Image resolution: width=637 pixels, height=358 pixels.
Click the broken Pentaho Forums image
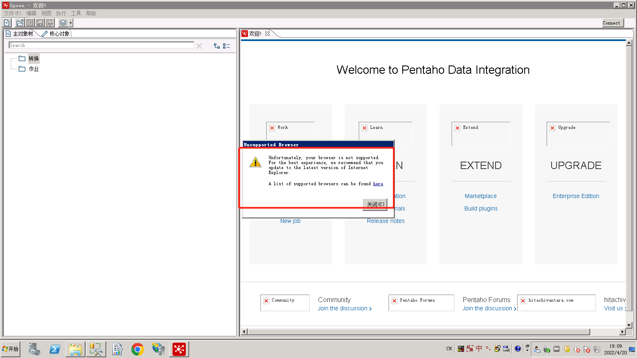421,302
